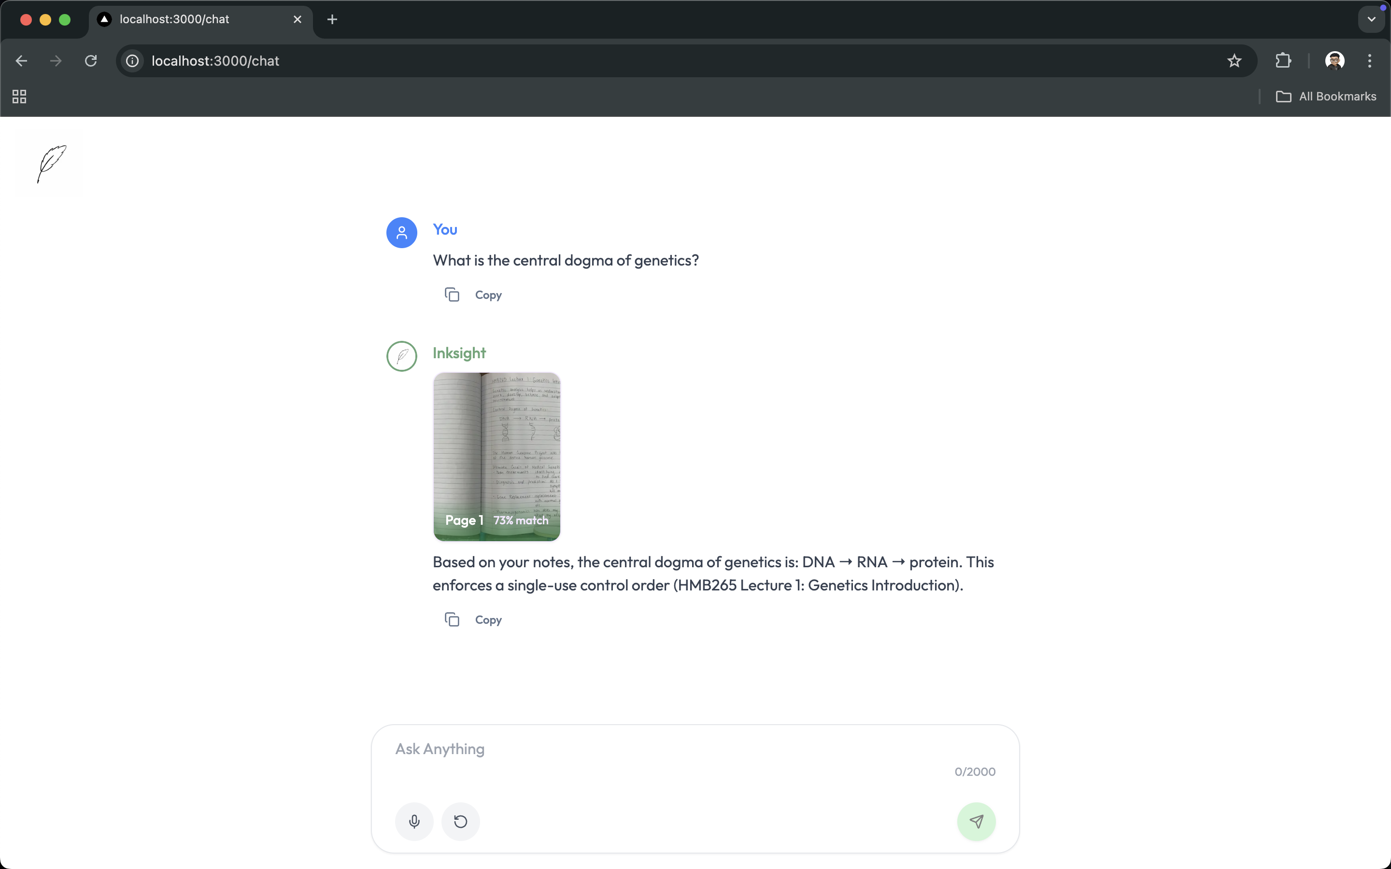Viewport: 1391px width, 869px height.
Task: Click the Inksight avatar beside the response
Action: (x=402, y=356)
